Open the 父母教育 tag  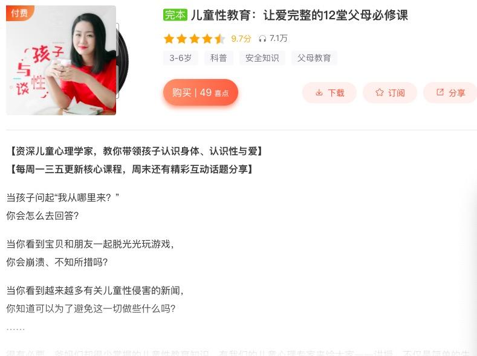tap(314, 58)
